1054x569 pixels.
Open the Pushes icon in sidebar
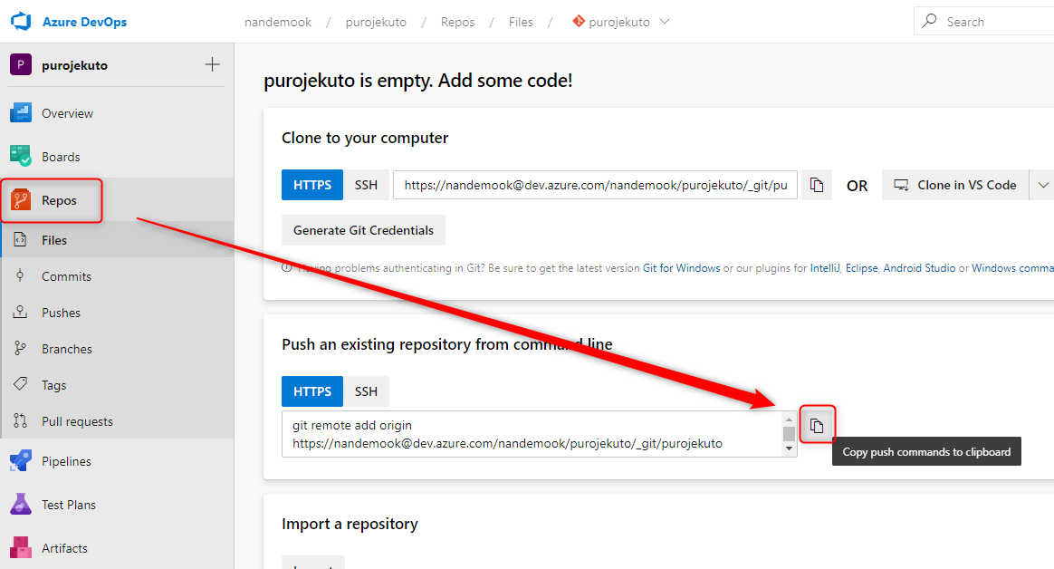tap(20, 312)
